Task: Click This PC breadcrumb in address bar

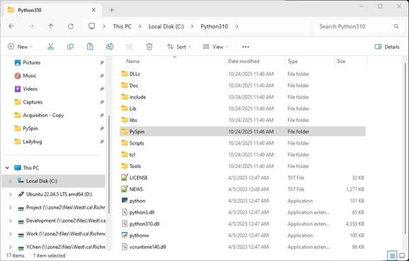Action: (122, 26)
